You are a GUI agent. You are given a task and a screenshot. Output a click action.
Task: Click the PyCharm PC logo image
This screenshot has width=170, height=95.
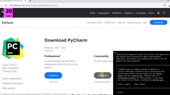click(13, 48)
